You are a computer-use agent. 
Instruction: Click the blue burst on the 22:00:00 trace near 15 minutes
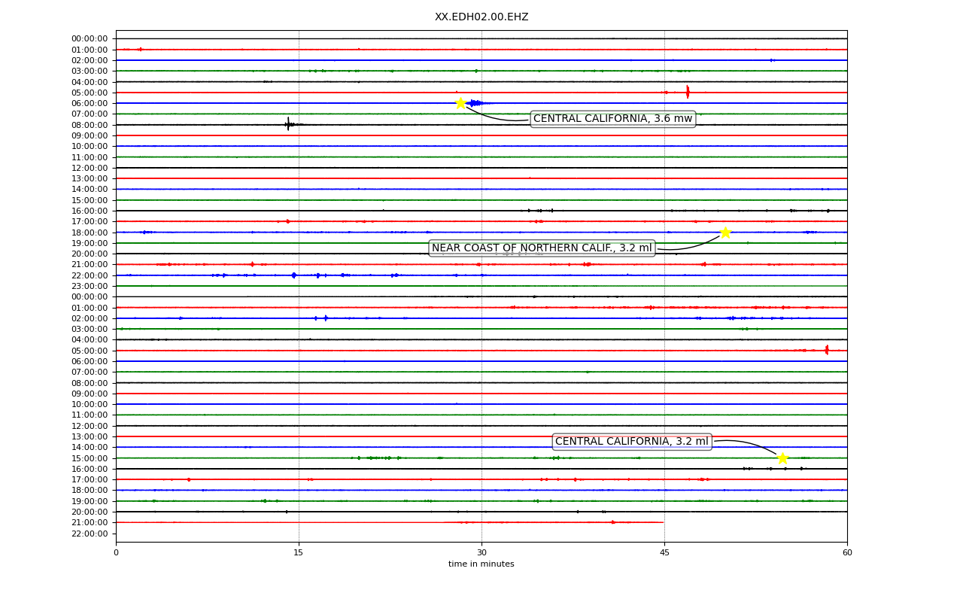pos(293,275)
